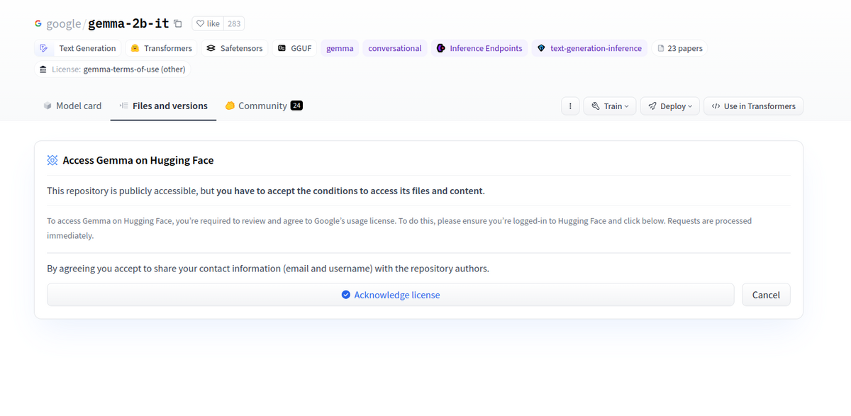The width and height of the screenshot is (851, 416).
Task: Click the Inference Endpoints tag
Action: [x=479, y=48]
